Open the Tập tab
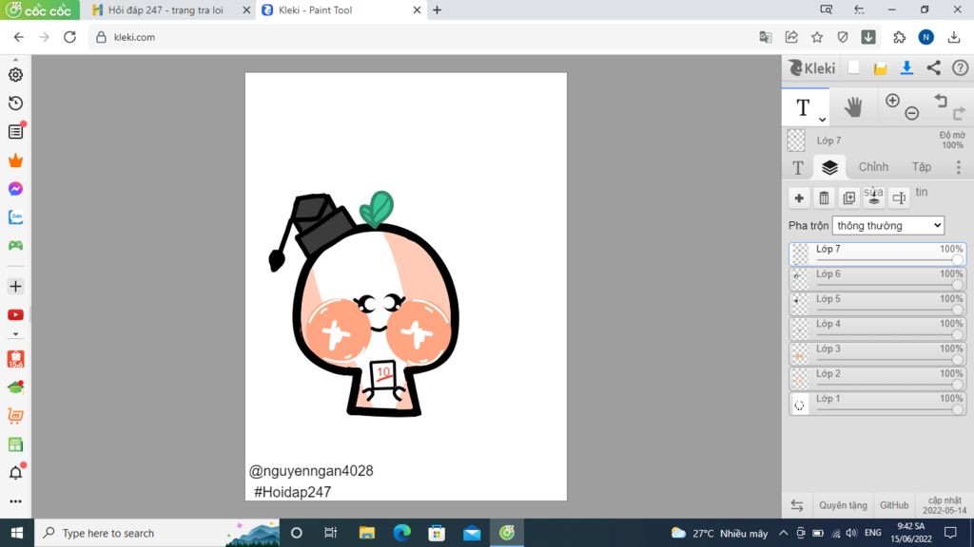 (x=921, y=167)
